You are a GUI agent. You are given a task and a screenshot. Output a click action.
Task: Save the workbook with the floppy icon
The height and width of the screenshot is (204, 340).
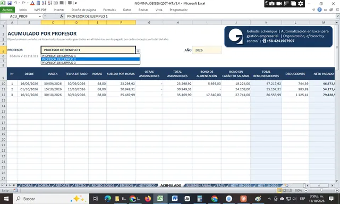(x=10, y=3)
